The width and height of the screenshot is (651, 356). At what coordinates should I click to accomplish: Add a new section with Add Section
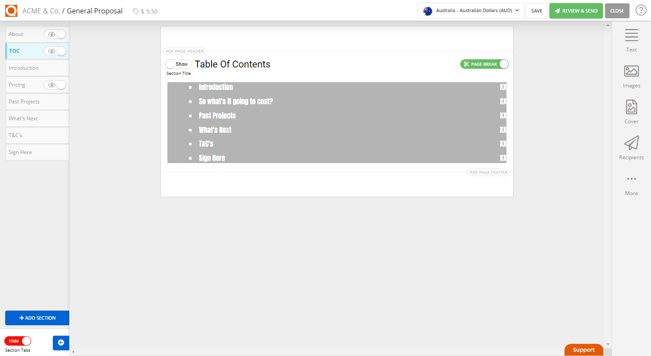click(x=37, y=318)
